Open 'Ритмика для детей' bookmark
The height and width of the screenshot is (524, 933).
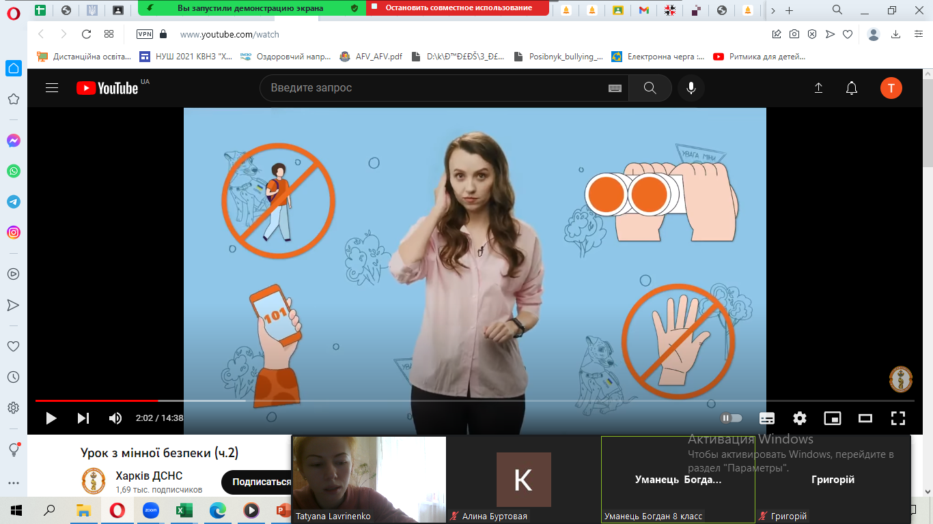tap(760, 57)
